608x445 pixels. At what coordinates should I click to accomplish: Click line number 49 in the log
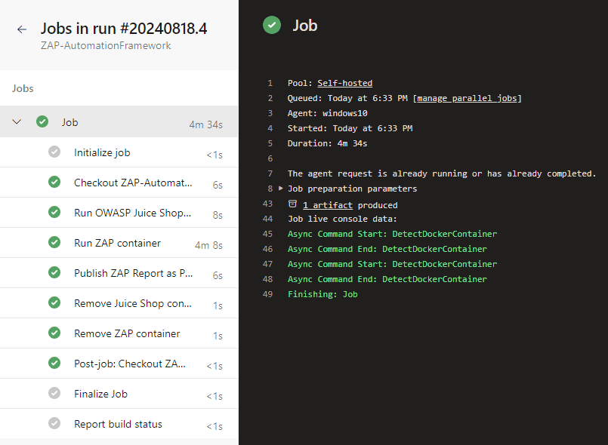(x=267, y=294)
